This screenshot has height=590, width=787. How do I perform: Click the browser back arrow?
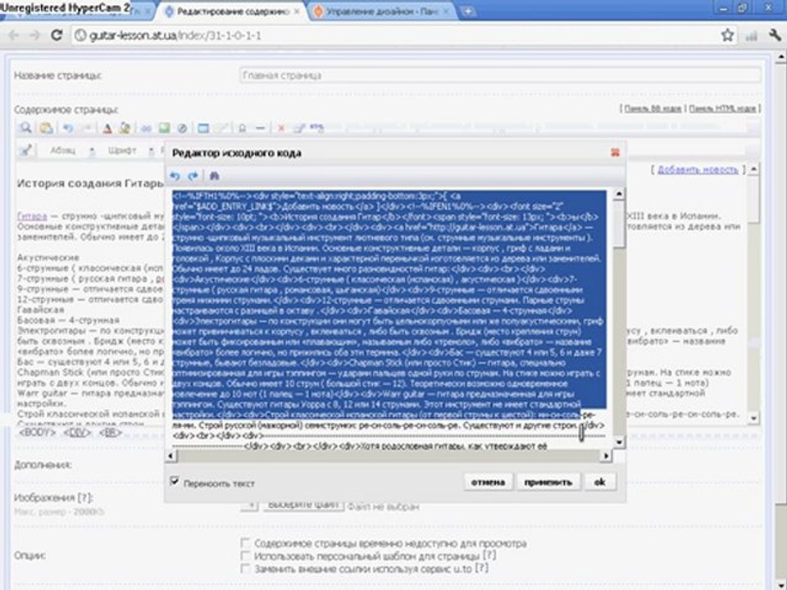coord(14,35)
